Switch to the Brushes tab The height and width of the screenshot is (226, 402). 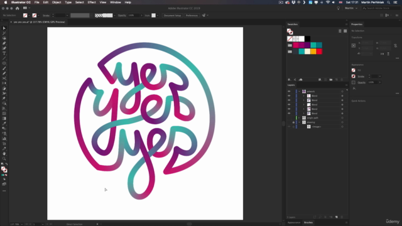click(x=308, y=222)
